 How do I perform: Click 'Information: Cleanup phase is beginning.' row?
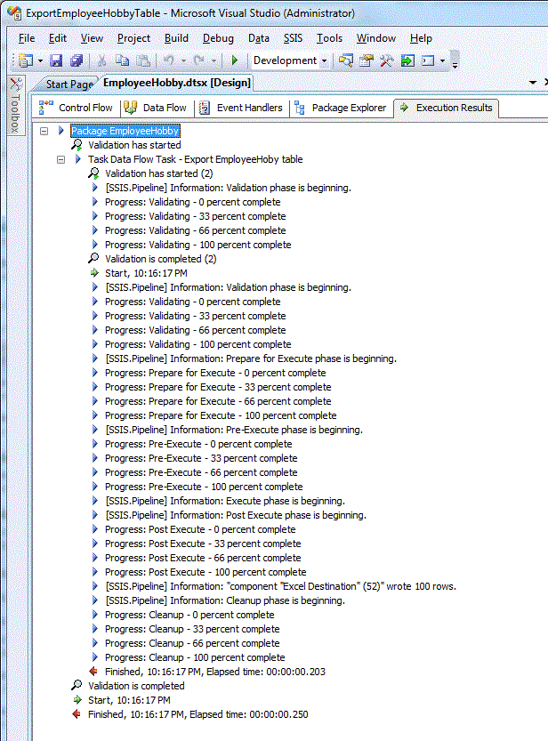click(x=225, y=600)
